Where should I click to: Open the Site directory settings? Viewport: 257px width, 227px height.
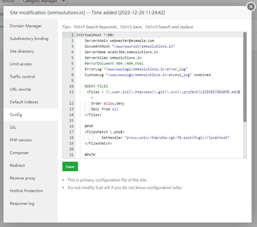[x=22, y=51]
